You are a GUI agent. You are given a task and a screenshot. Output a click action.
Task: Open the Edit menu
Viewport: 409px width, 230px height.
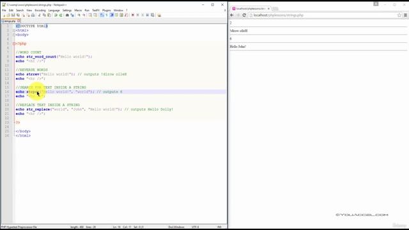pos(11,10)
